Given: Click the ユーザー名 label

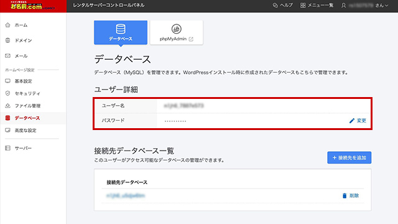Looking at the screenshot, I should 113,106.
